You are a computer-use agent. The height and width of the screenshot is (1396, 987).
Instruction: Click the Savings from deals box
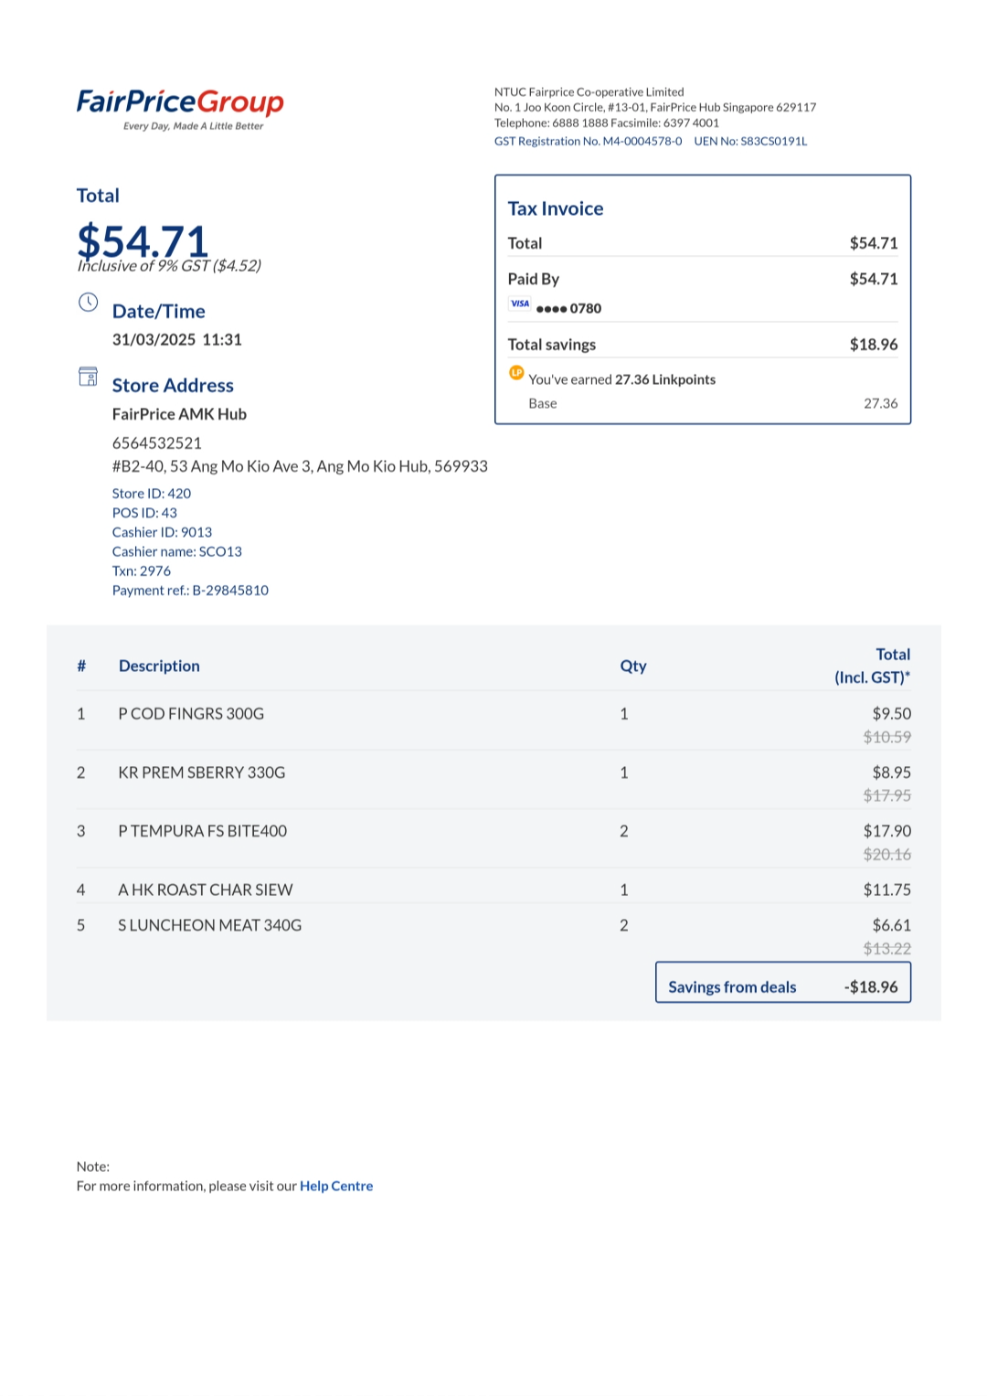coord(783,983)
